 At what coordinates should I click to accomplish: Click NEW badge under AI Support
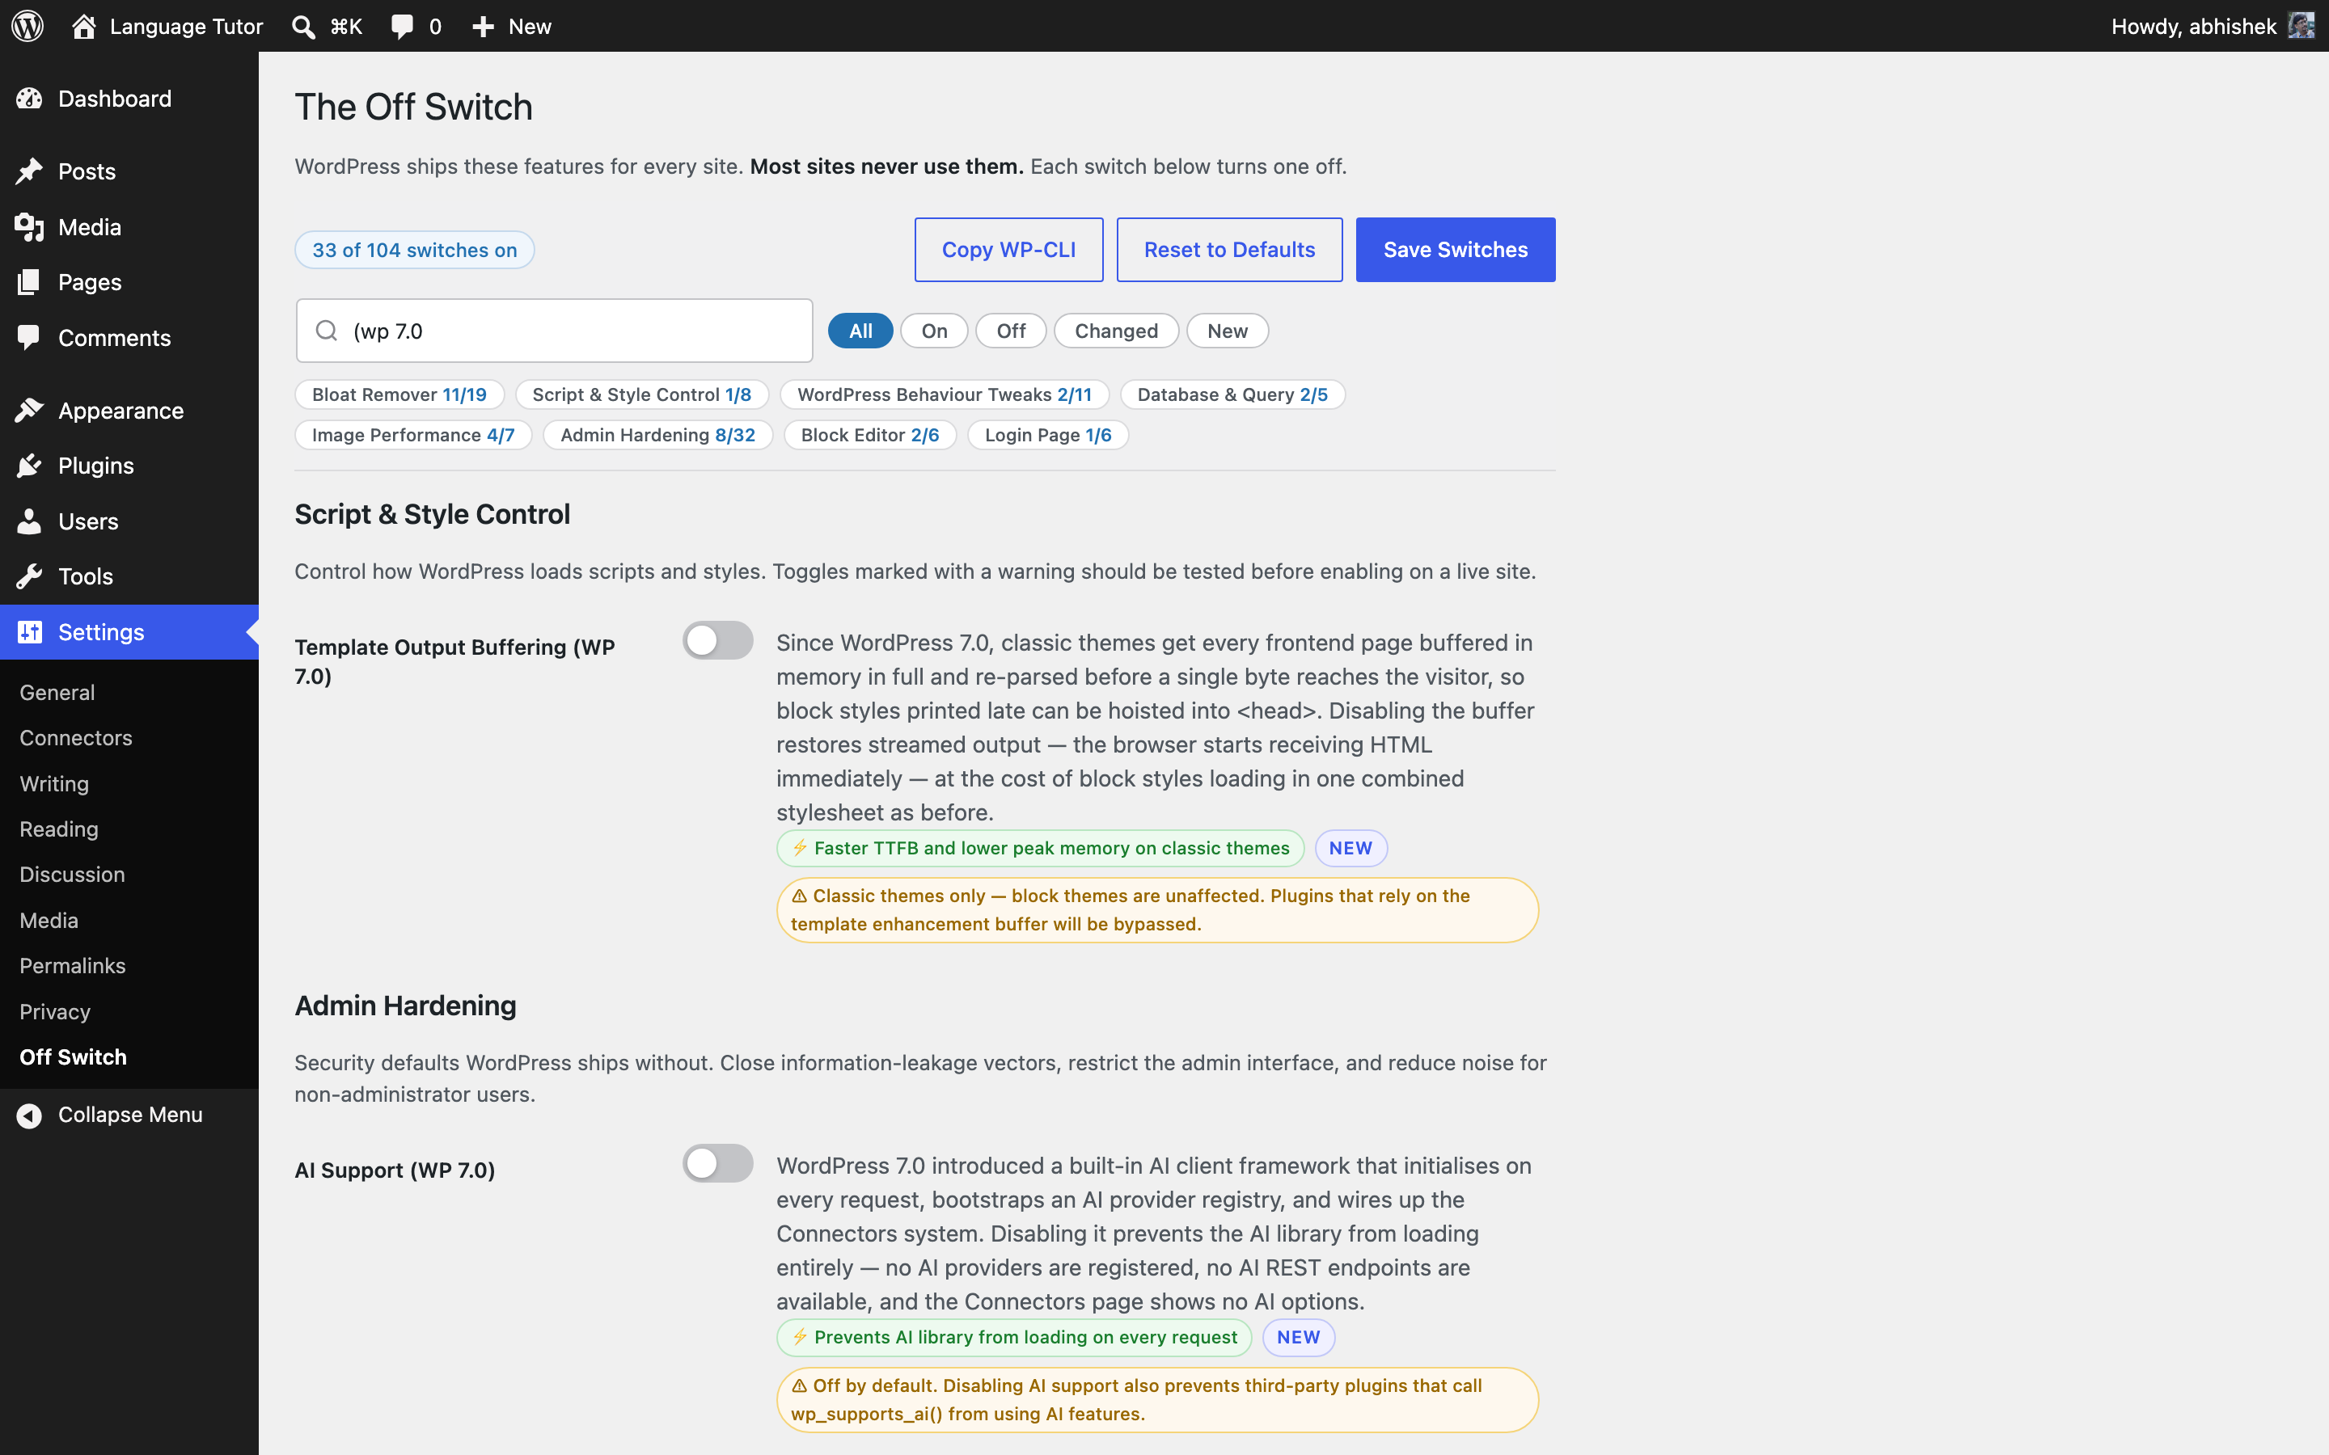point(1298,1338)
